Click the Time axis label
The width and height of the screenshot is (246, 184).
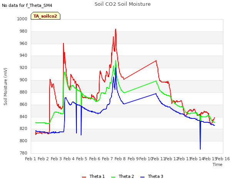click(218, 164)
